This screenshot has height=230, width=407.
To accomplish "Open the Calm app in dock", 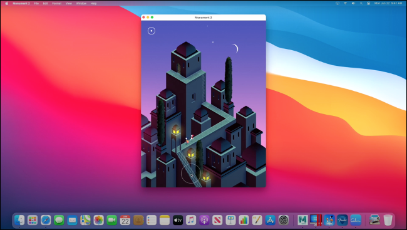I will click(356, 220).
